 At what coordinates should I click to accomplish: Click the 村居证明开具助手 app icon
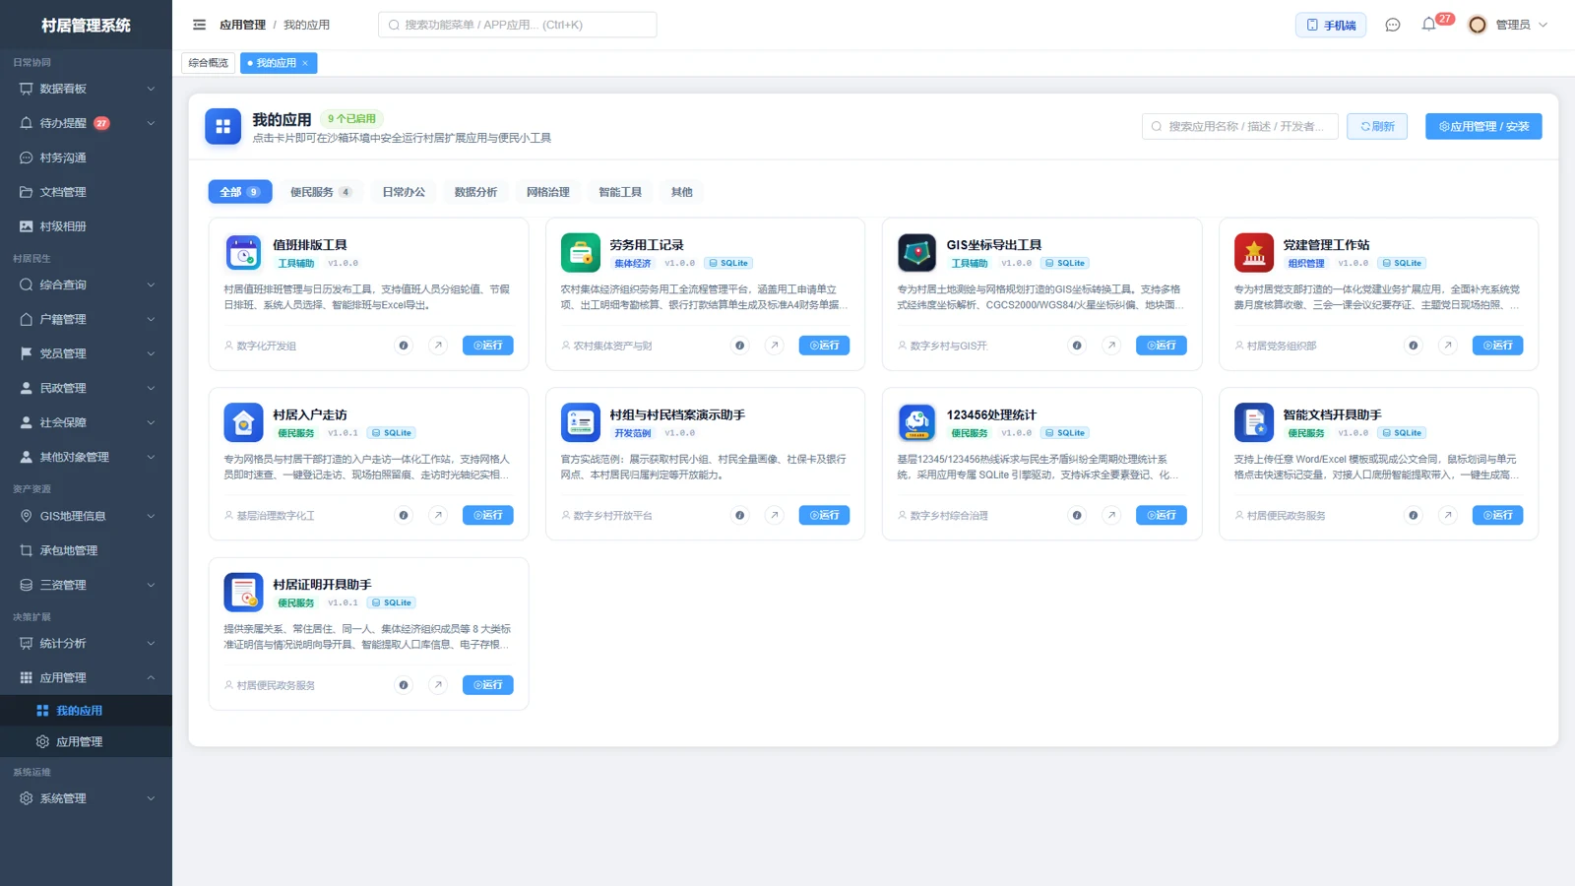point(243,593)
